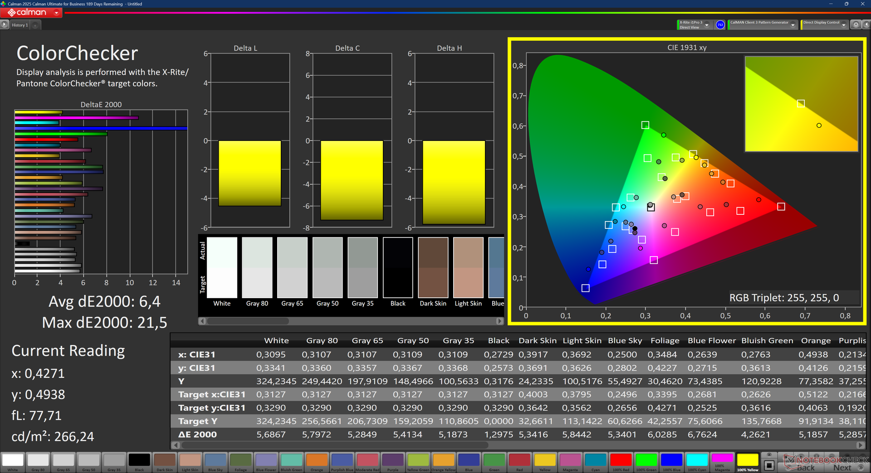Collapse side panel with left arrow icon
This screenshot has width=871, height=473.
tap(866, 25)
